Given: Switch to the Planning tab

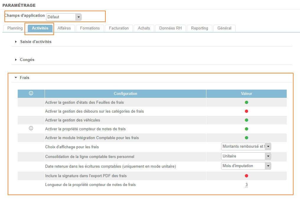Looking at the screenshot, I should pyautogui.click(x=15, y=28).
